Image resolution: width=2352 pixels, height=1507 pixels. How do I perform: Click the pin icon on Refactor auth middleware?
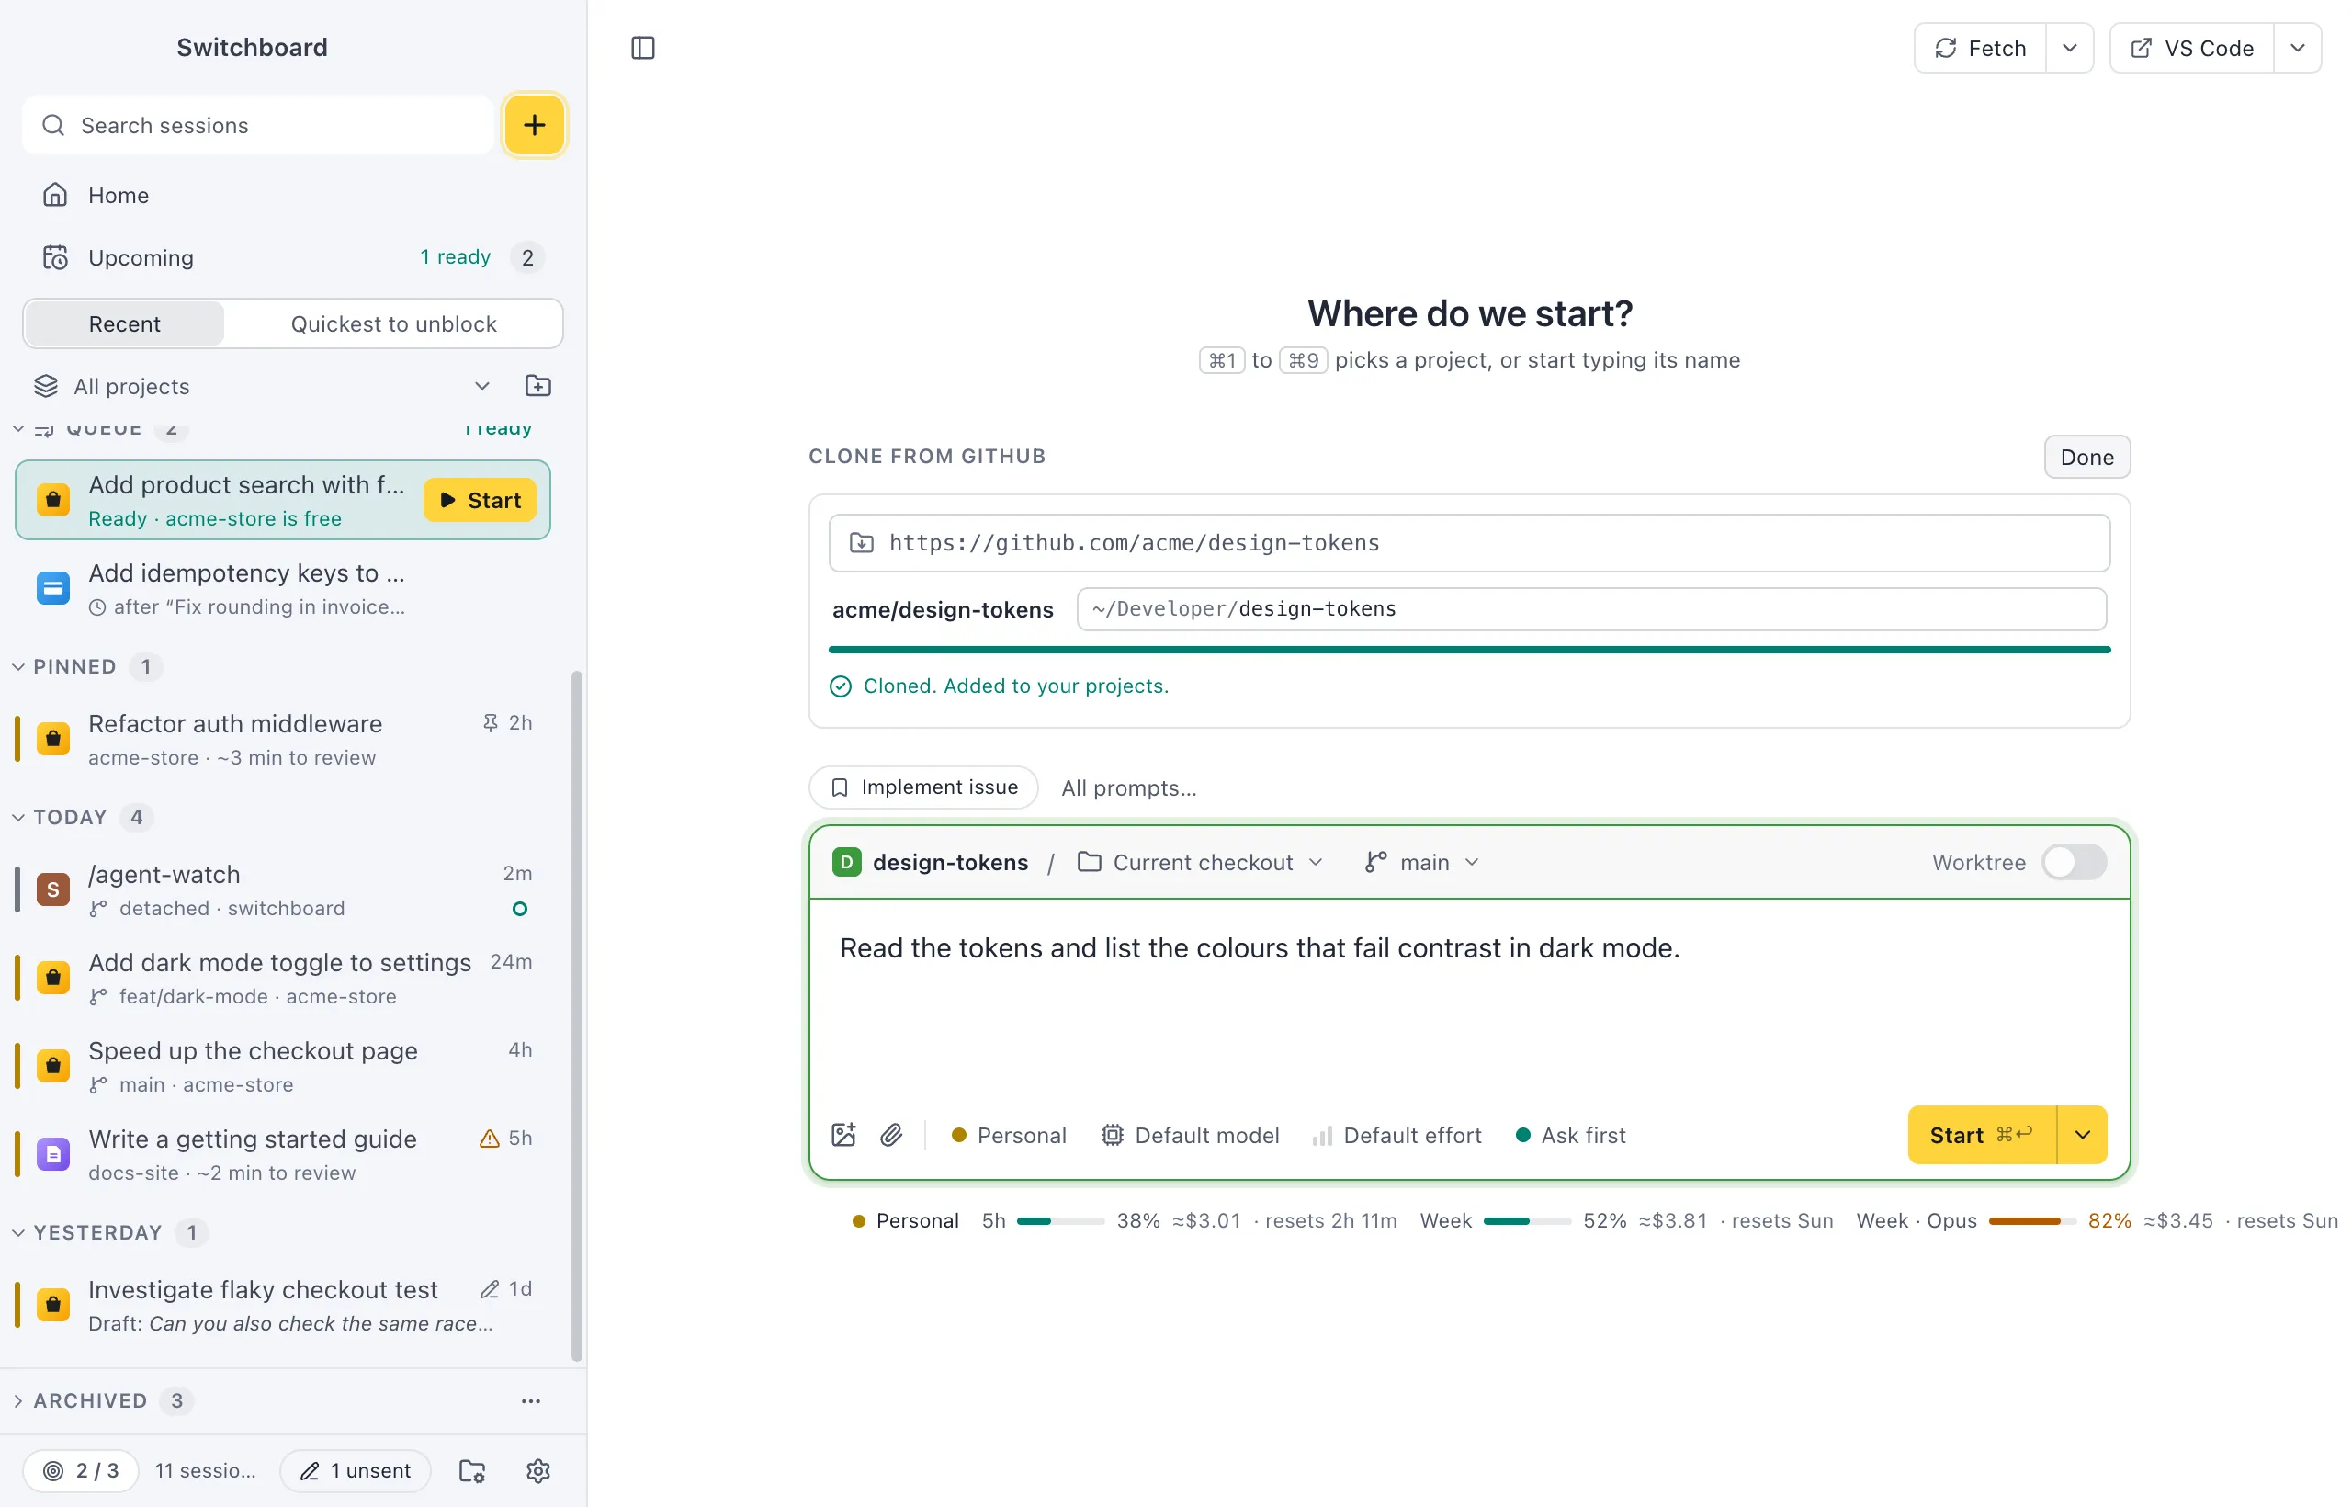point(491,723)
